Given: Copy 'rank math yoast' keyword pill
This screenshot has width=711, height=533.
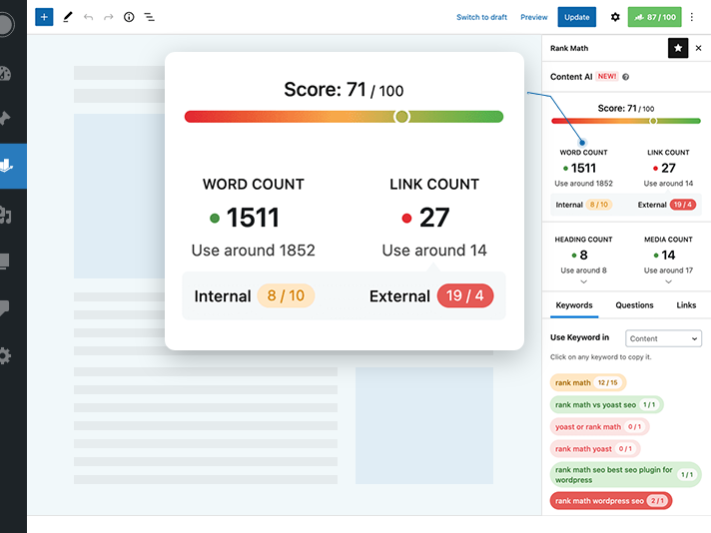Looking at the screenshot, I should coord(595,449).
